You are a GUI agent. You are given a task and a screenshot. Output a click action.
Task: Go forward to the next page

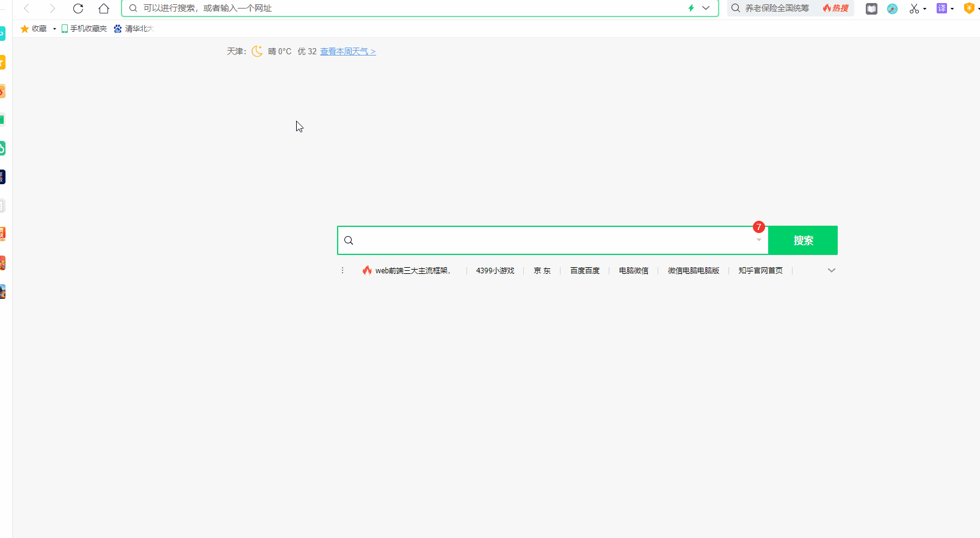pos(53,9)
